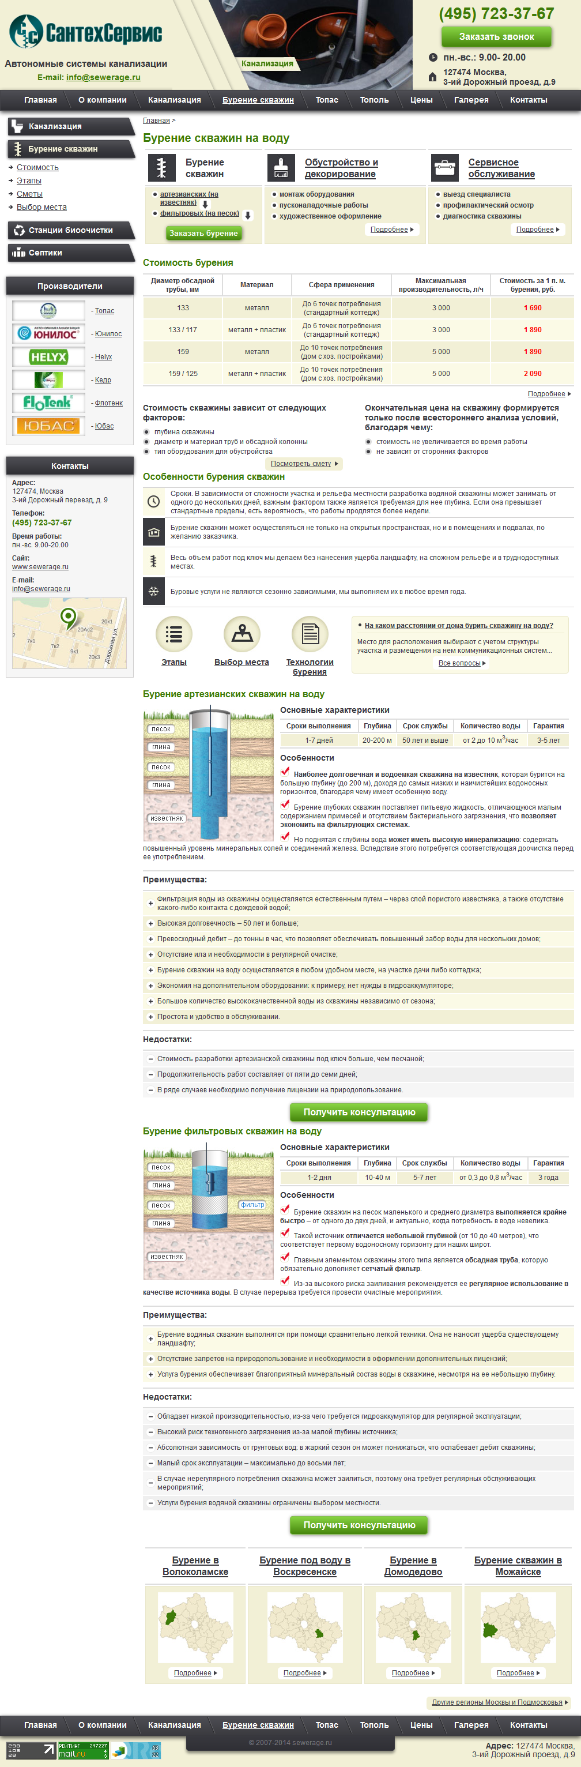Click the FloTenk manufacturer logo
Viewport: 581px width, 1767px height.
coord(48,403)
